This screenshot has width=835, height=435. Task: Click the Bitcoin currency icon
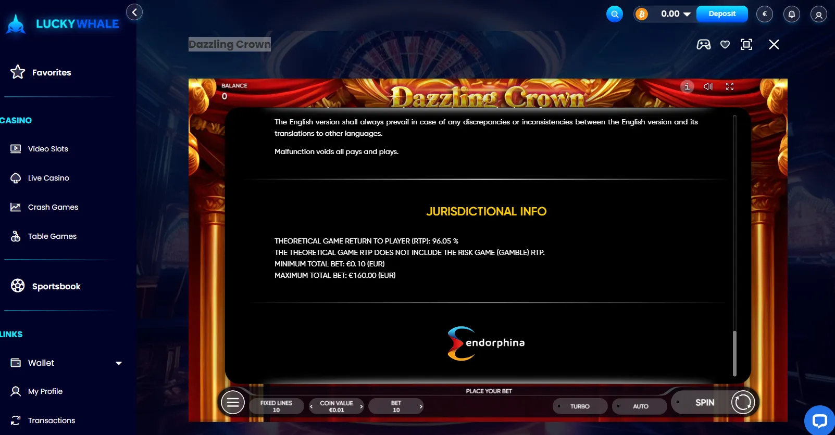pyautogui.click(x=642, y=14)
